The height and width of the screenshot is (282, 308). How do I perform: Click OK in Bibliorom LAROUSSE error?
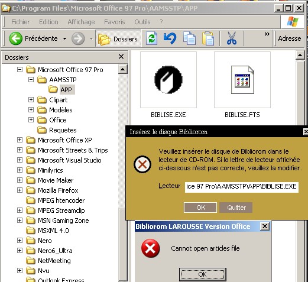point(203,274)
